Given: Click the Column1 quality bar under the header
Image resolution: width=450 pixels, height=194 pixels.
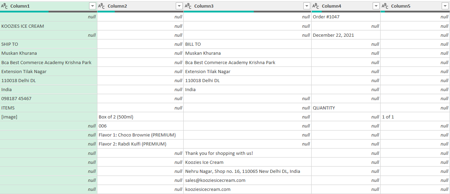Looking at the screenshot, I should pos(49,11).
